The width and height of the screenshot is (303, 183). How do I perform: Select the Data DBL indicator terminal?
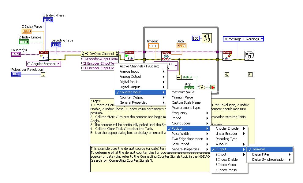coord(181,46)
